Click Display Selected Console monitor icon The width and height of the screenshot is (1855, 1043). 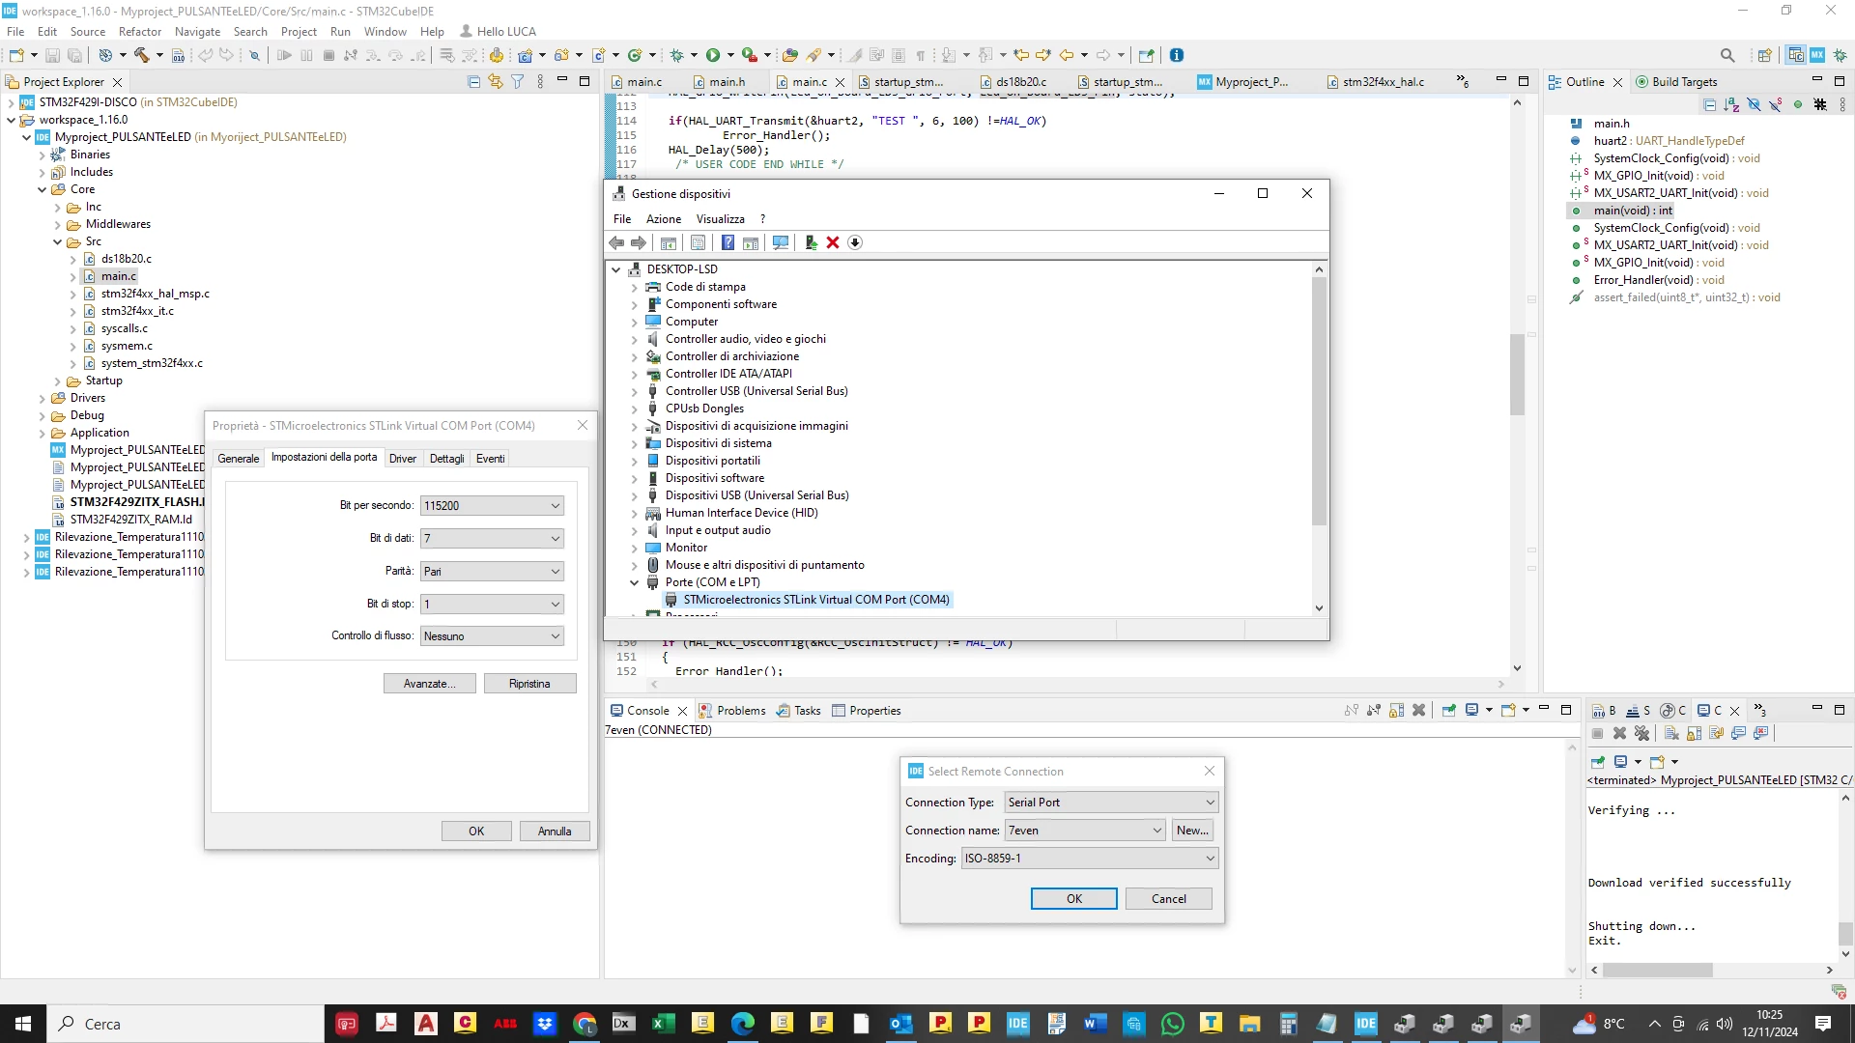click(x=1471, y=710)
